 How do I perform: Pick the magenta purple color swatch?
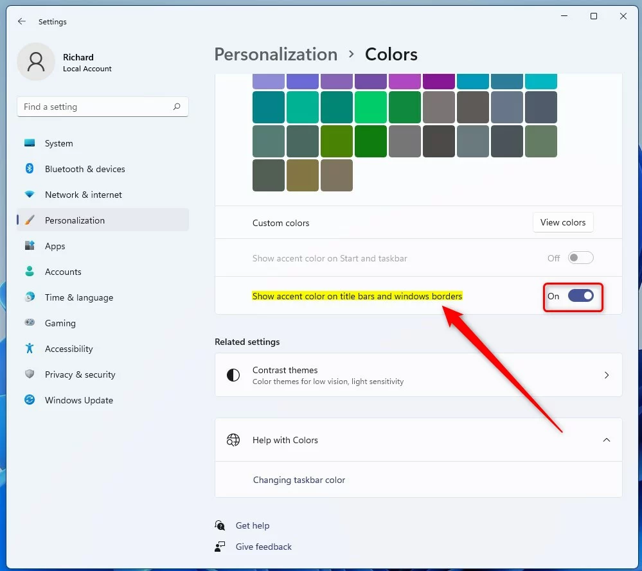[x=404, y=82]
